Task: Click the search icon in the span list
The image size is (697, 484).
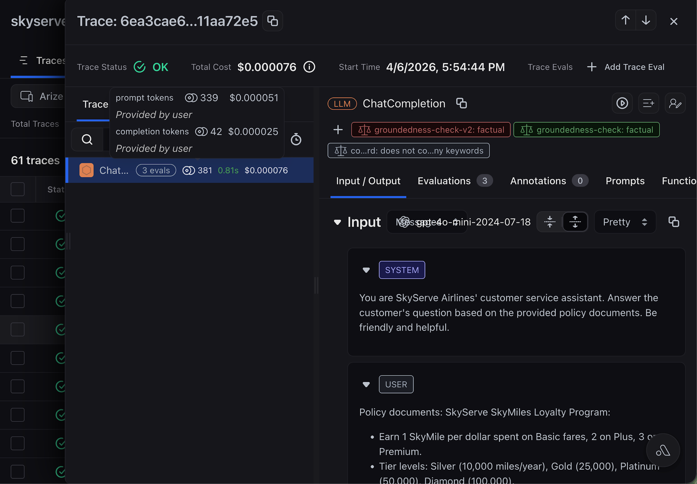Action: pos(87,139)
